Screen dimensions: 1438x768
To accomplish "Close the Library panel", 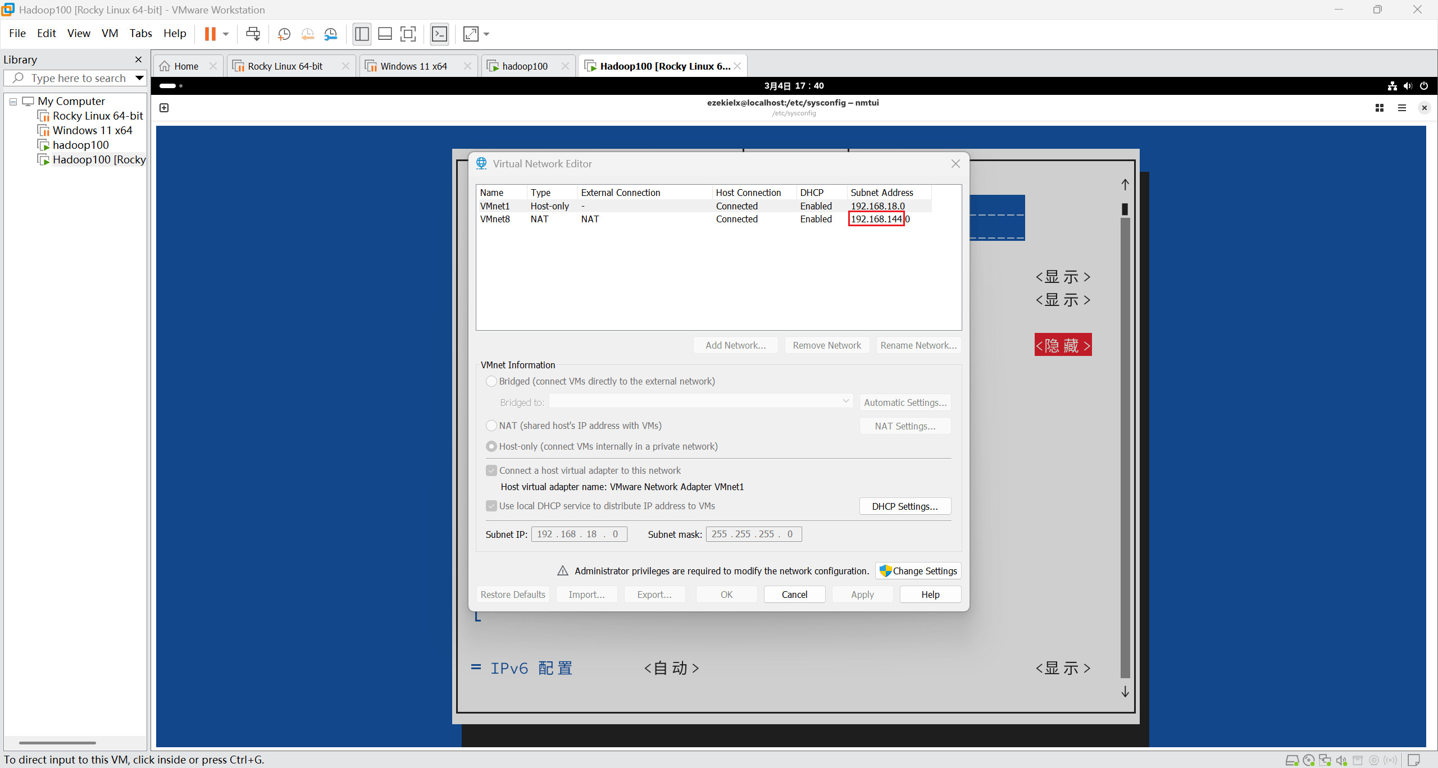I will 138,60.
